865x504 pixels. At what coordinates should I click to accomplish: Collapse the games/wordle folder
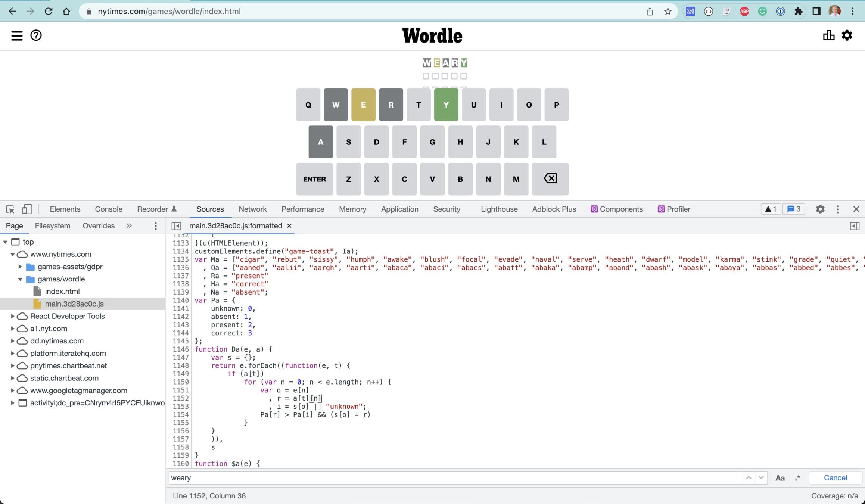(x=20, y=279)
